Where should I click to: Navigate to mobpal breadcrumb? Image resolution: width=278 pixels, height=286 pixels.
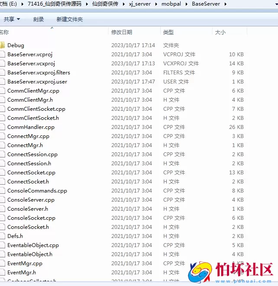point(171,4)
